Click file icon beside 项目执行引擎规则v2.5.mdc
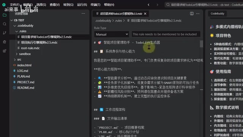This screenshot has height=137, width=243. coord(19,42)
